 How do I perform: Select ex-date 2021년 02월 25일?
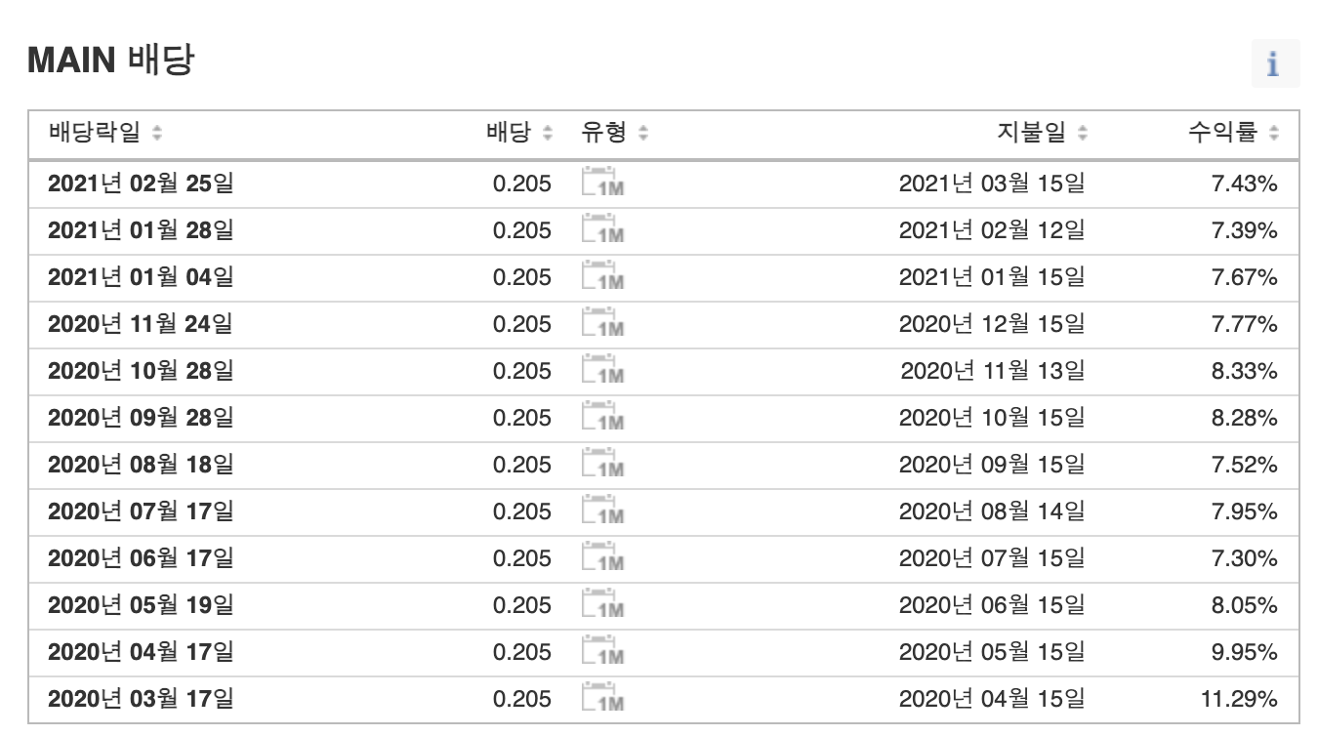141,184
